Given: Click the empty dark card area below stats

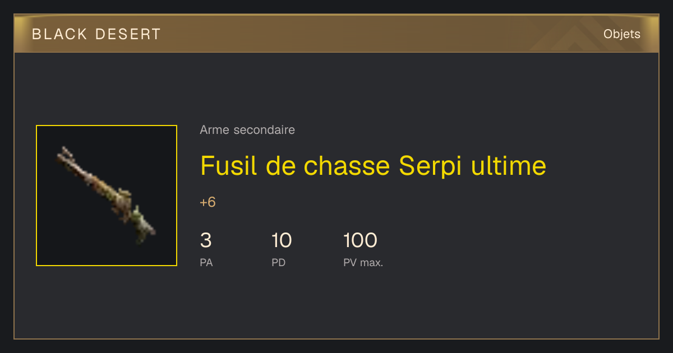Looking at the screenshot, I should pyautogui.click(x=336, y=305).
